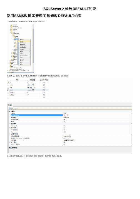Expand the ReportServer node in object tree
140x199 pixels.
pyautogui.click(x=10, y=27)
